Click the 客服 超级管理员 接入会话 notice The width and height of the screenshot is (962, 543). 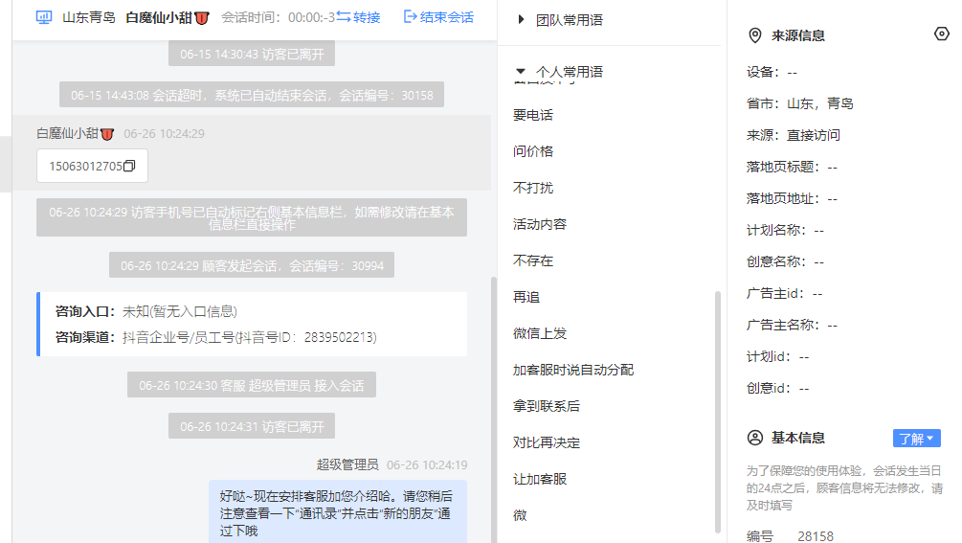tap(252, 385)
